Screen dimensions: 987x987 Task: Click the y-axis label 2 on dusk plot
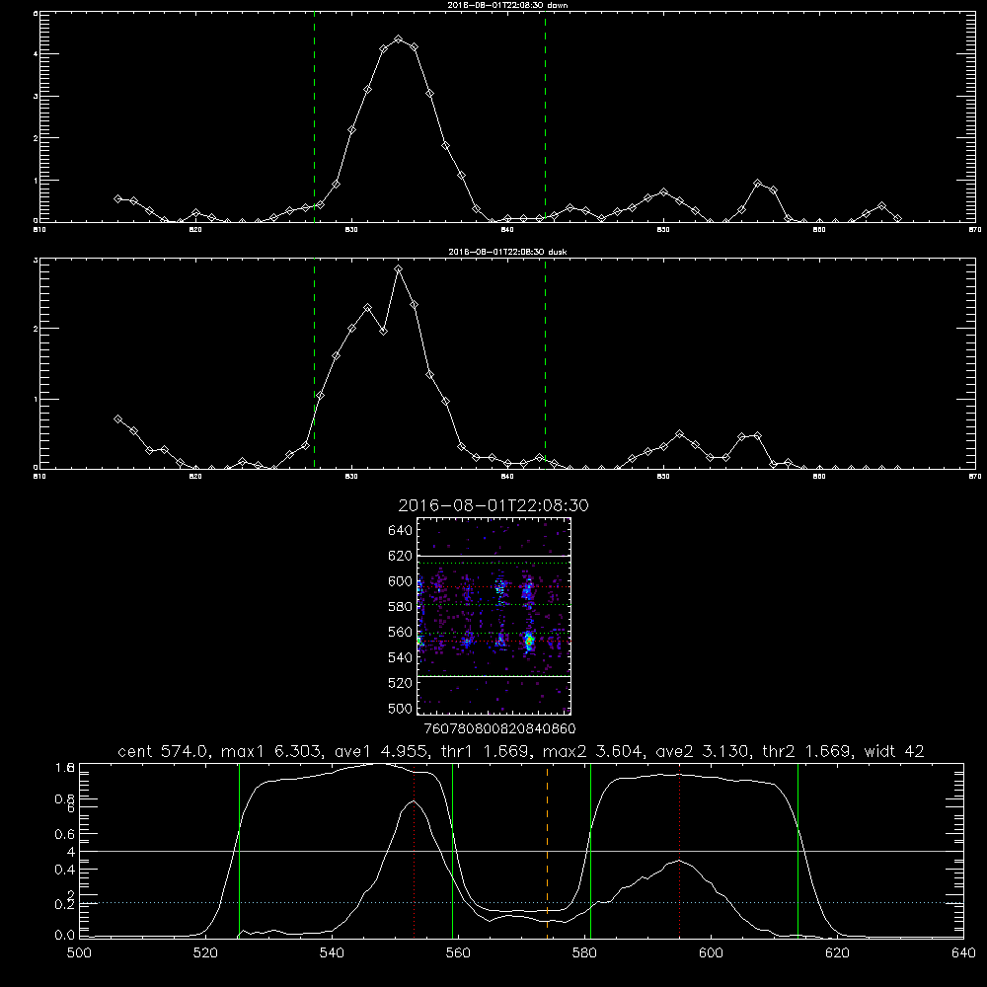coord(36,329)
